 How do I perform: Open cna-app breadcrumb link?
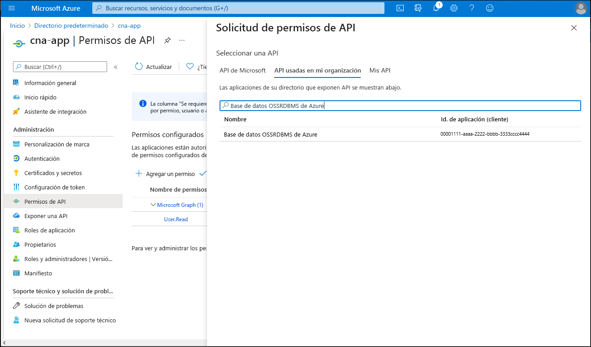tap(129, 26)
